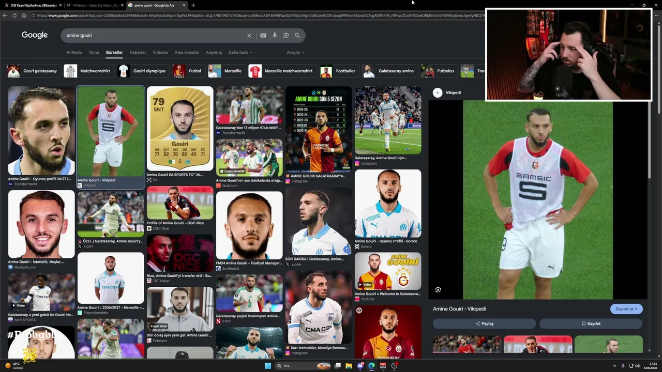Click the Google logo
This screenshot has width=662, height=372.
point(35,35)
